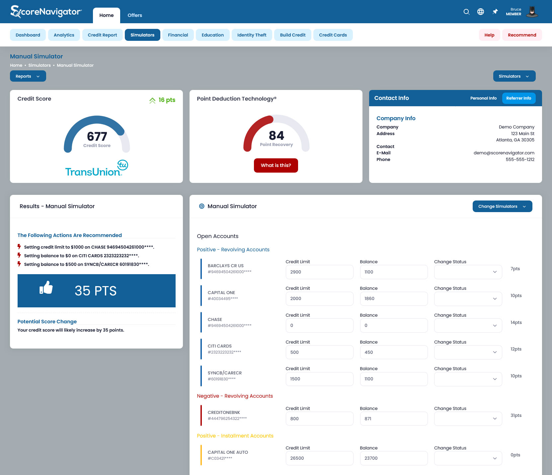
Task: Click lightning icon beside CITI CARDS balance action
Action: coord(19,255)
